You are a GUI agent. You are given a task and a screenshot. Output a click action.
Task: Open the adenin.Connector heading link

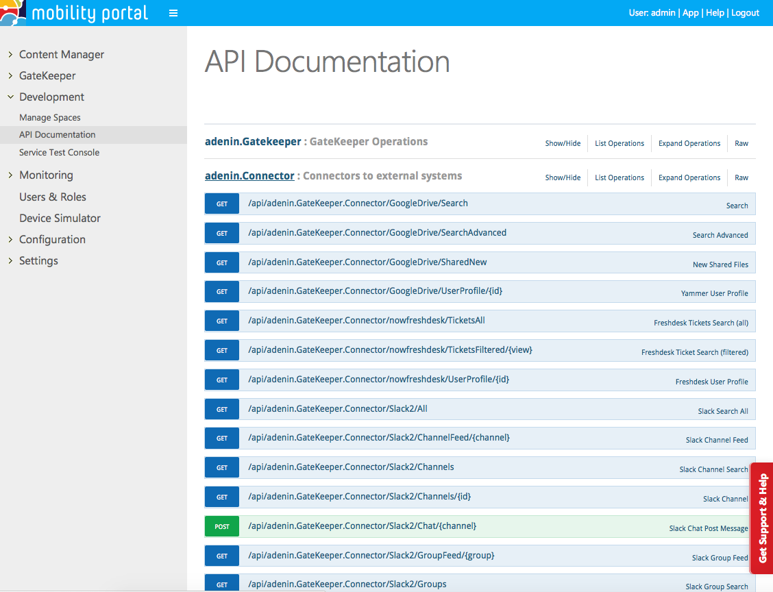pyautogui.click(x=249, y=176)
